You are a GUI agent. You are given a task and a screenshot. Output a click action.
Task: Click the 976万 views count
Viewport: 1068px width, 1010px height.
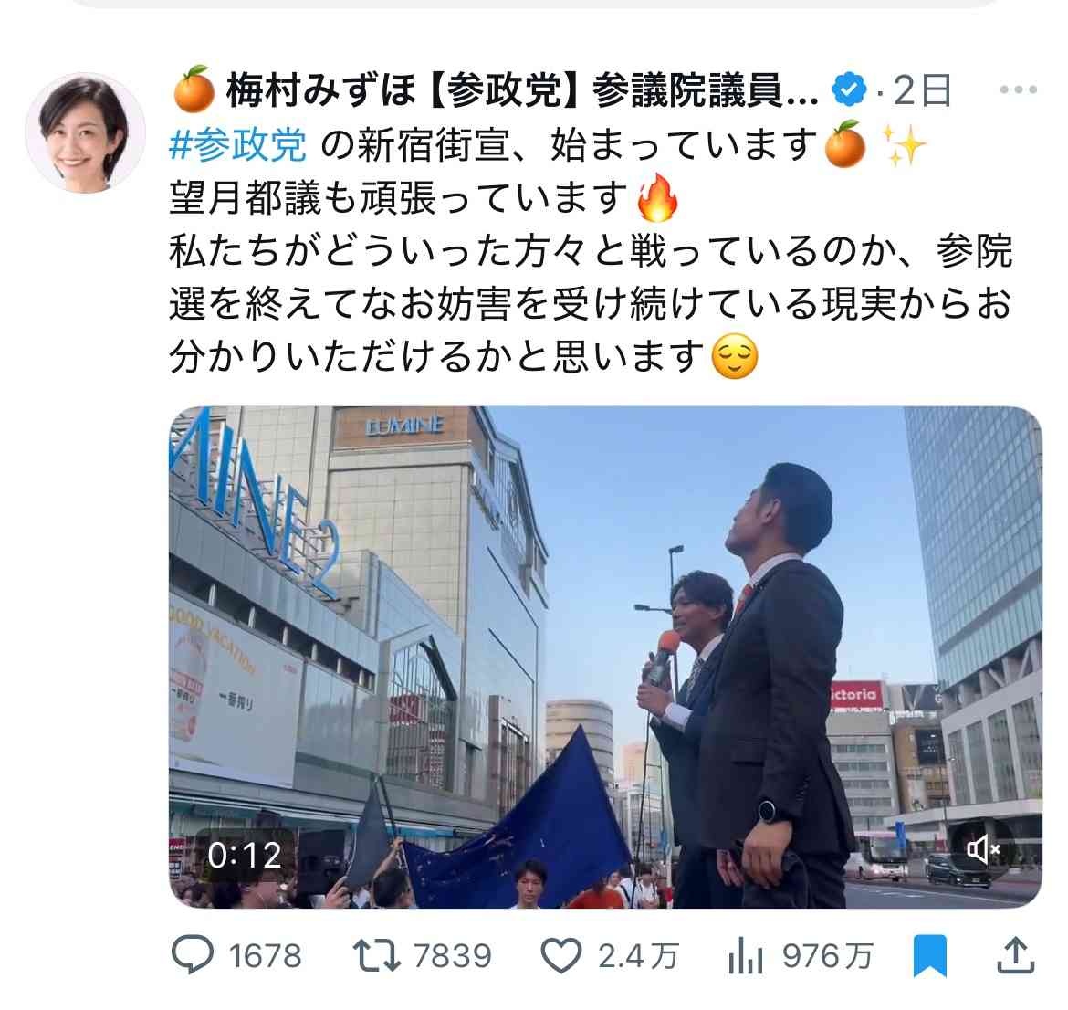(x=827, y=955)
